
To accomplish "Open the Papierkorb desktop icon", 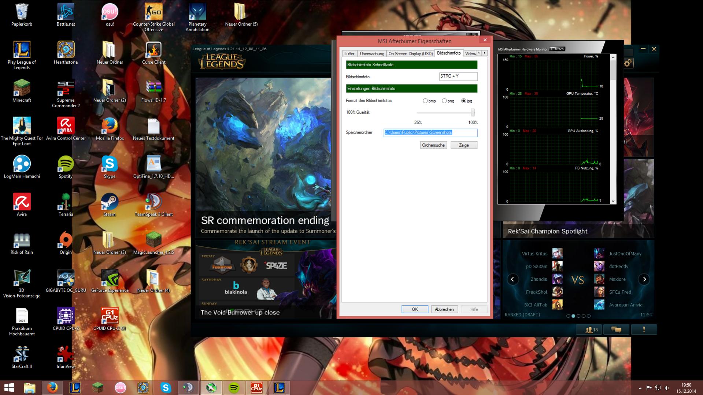I will (x=22, y=15).
